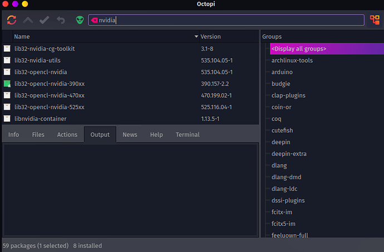384x252 pixels.
Task: Click the package icon for lib32-opencl-nvidia-525xx
Action: coord(7,107)
